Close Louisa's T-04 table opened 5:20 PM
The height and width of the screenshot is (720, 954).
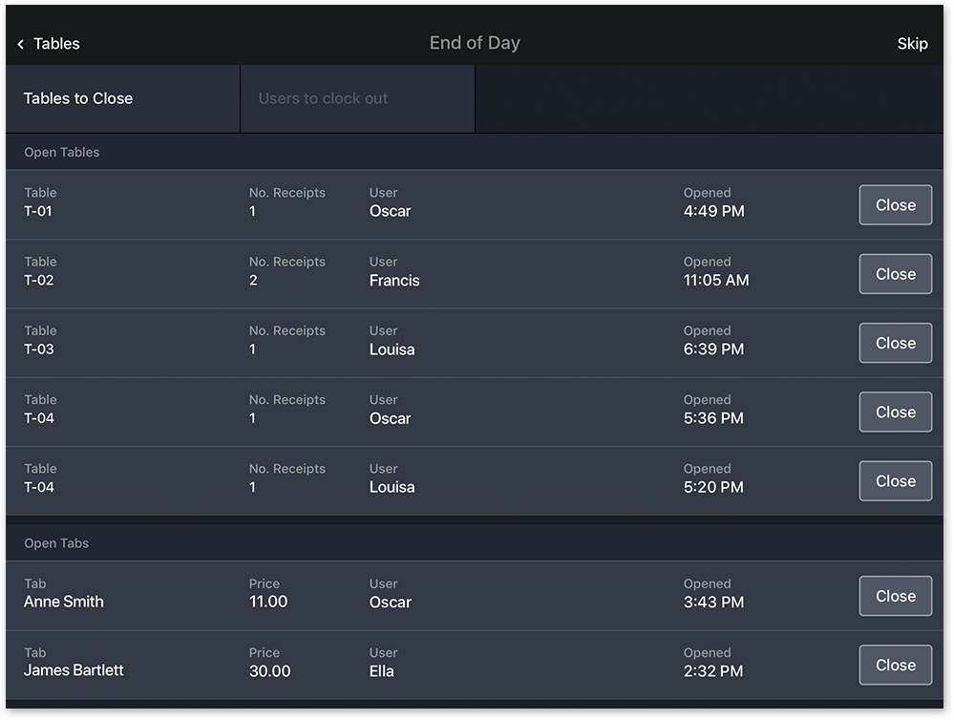pos(895,481)
